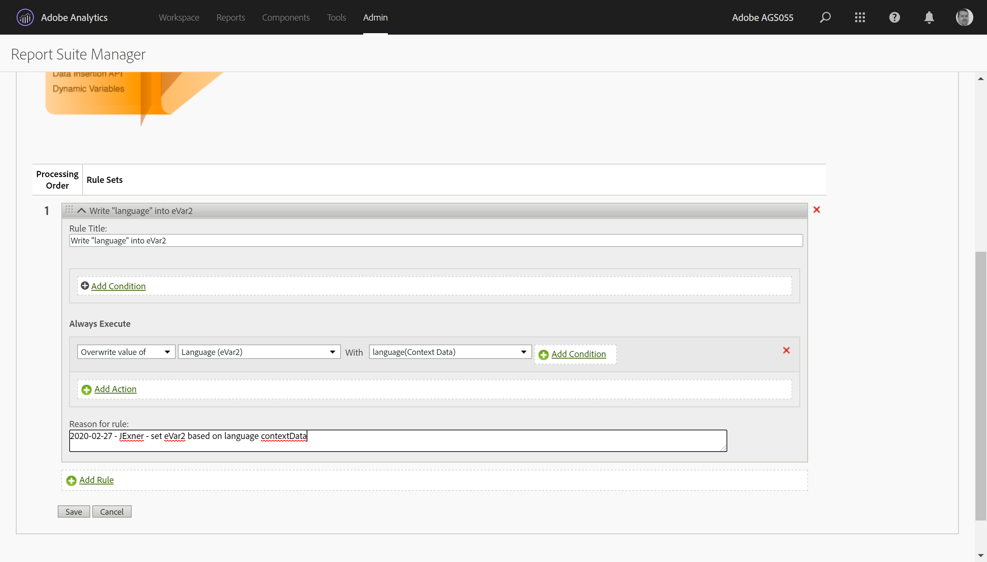987x562 pixels.
Task: Click the Add Rule link
Action: pos(96,480)
